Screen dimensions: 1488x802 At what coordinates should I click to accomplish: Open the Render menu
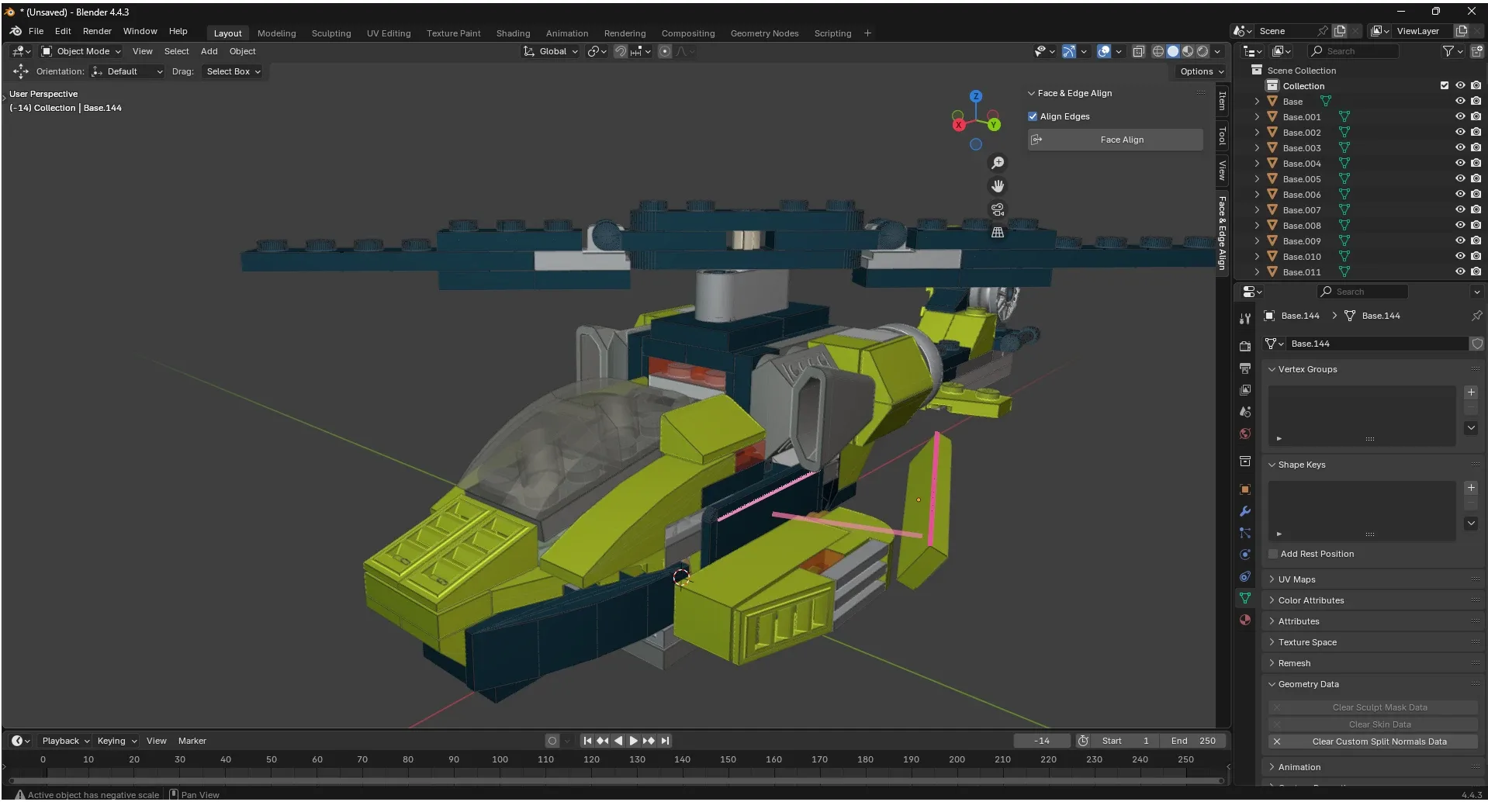[x=97, y=31]
